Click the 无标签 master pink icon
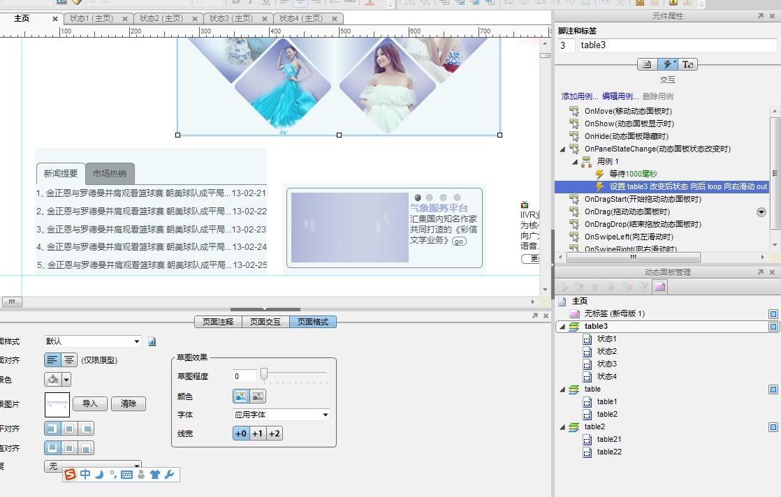This screenshot has height=497, width=781. click(x=575, y=314)
